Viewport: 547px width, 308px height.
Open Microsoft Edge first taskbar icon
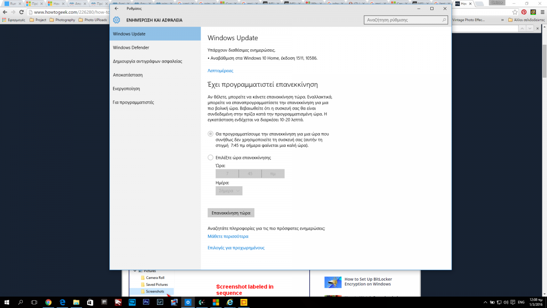(x=62, y=302)
